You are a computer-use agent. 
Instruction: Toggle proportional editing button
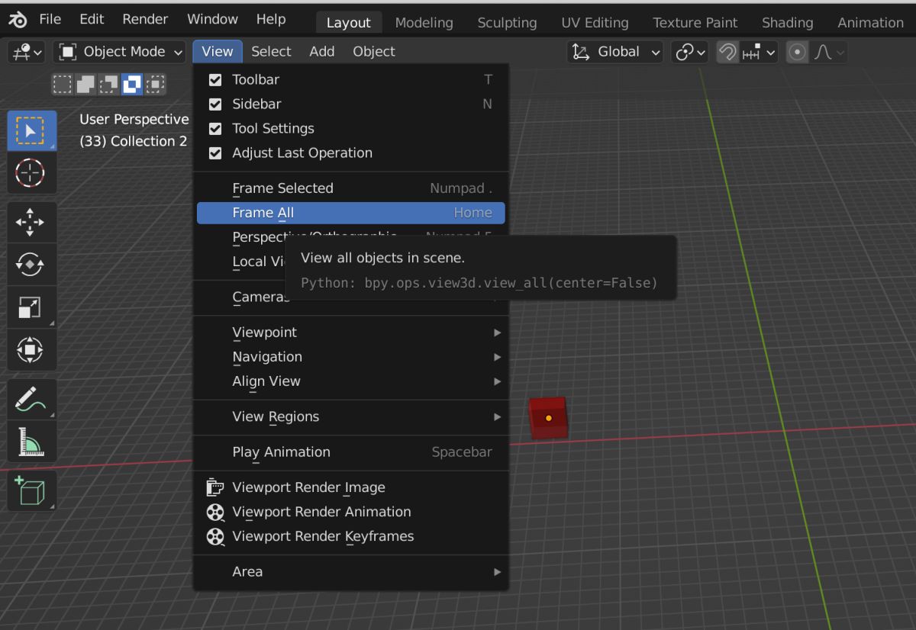point(798,52)
